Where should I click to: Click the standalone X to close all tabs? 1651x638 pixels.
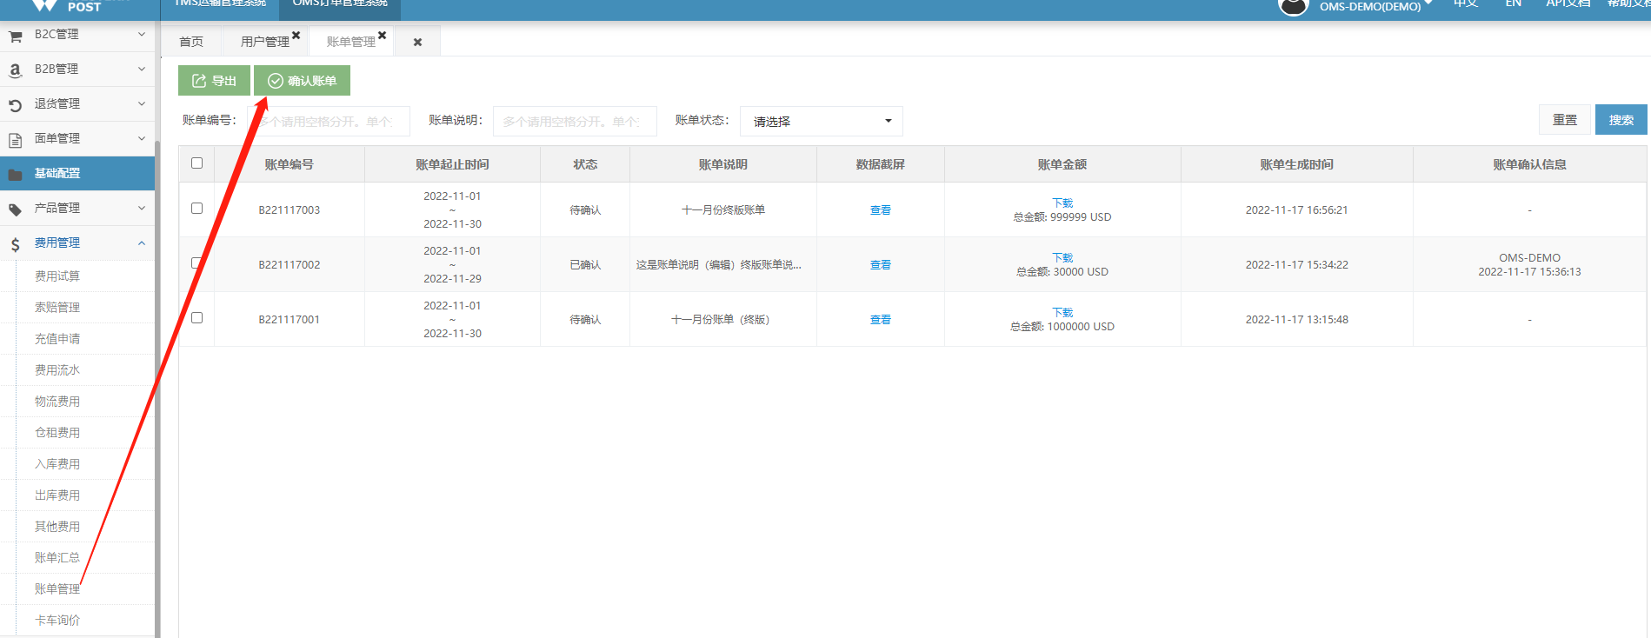click(417, 42)
